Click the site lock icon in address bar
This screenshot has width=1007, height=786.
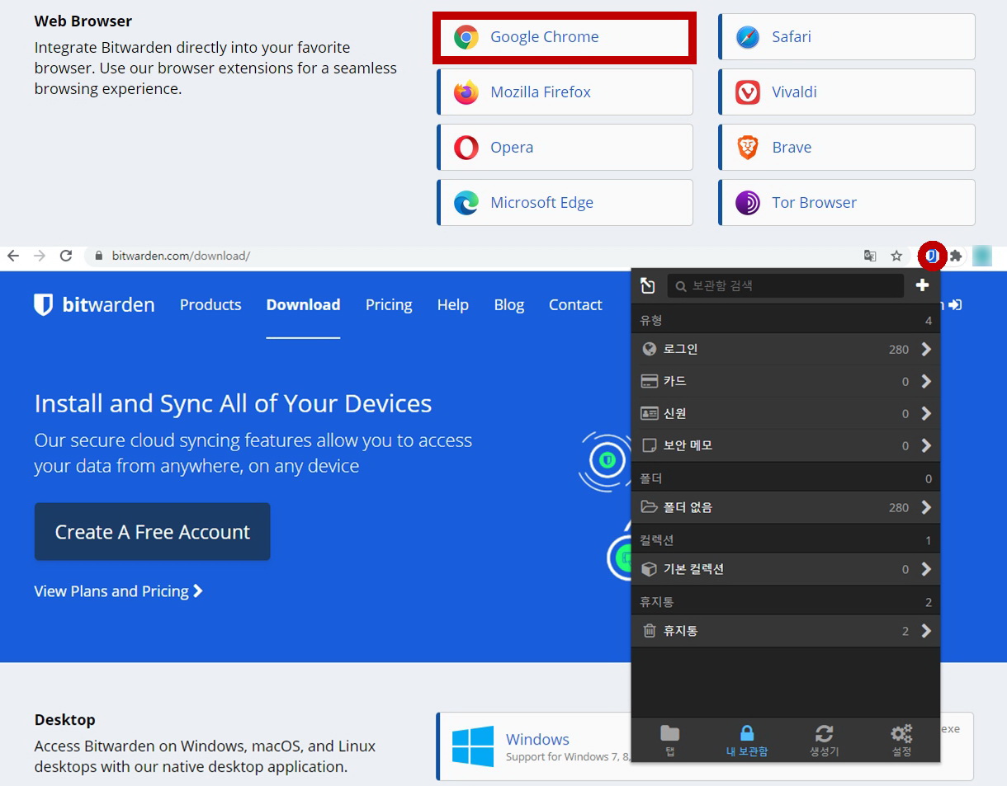point(99,256)
